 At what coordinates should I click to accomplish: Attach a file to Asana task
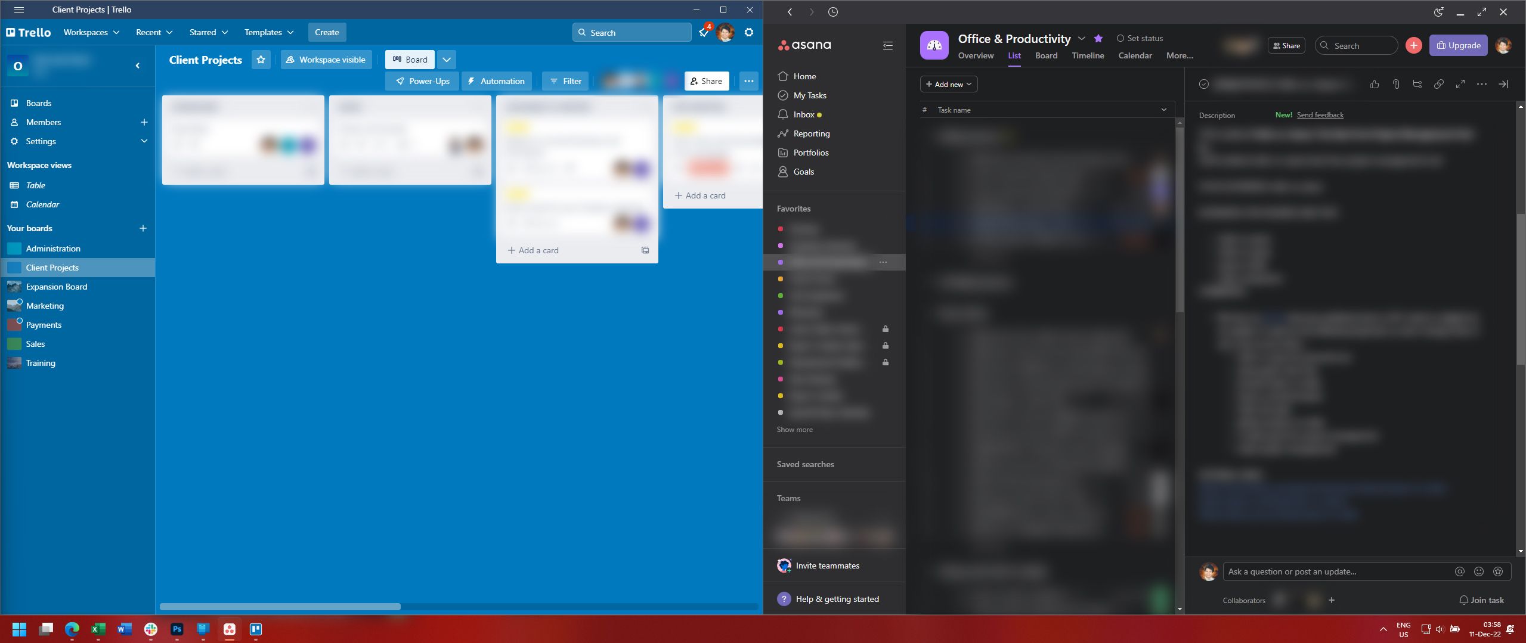coord(1396,84)
